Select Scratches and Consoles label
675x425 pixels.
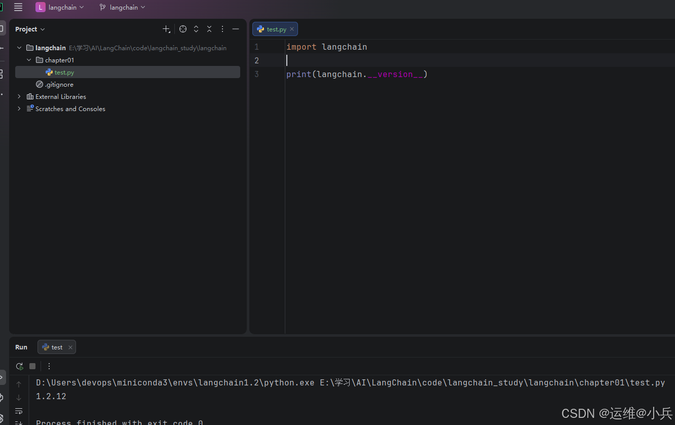pos(70,109)
